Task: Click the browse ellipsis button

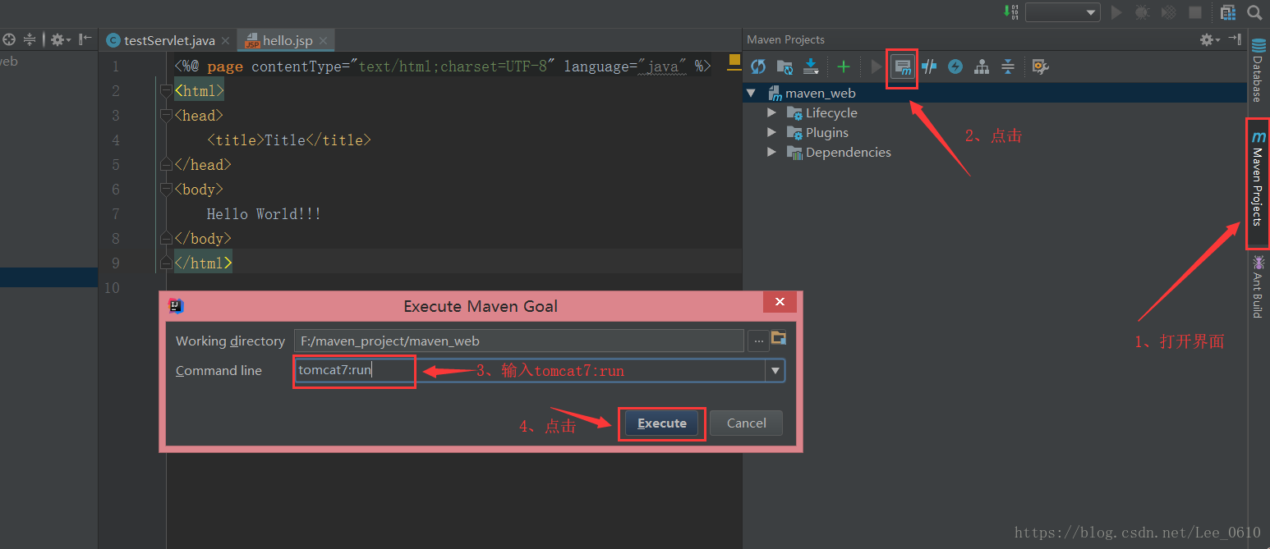Action: tap(757, 341)
